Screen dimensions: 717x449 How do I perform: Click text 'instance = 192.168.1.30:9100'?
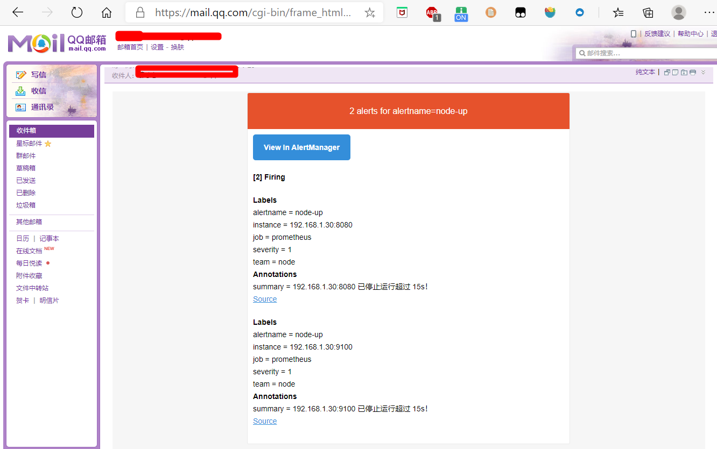click(303, 347)
